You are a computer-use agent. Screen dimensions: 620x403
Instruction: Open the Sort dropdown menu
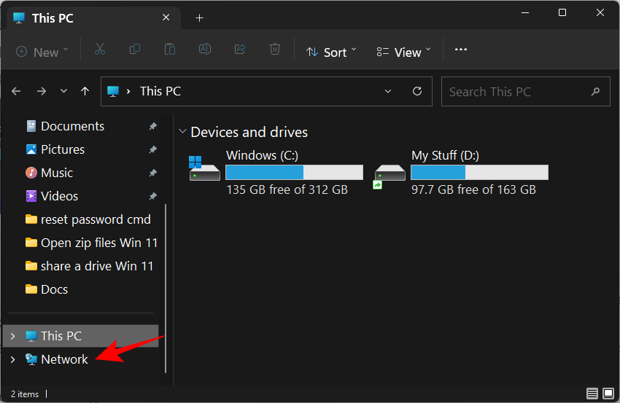[331, 52]
